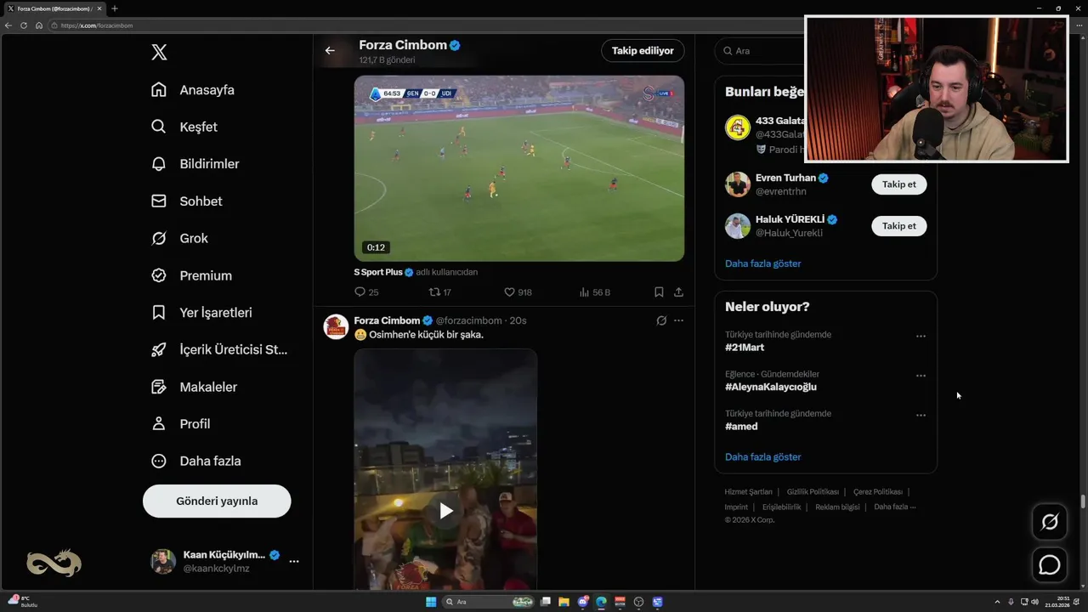Open the Çerez Politikası footer link
Viewport: 1088px width, 612px height.
[877, 492]
